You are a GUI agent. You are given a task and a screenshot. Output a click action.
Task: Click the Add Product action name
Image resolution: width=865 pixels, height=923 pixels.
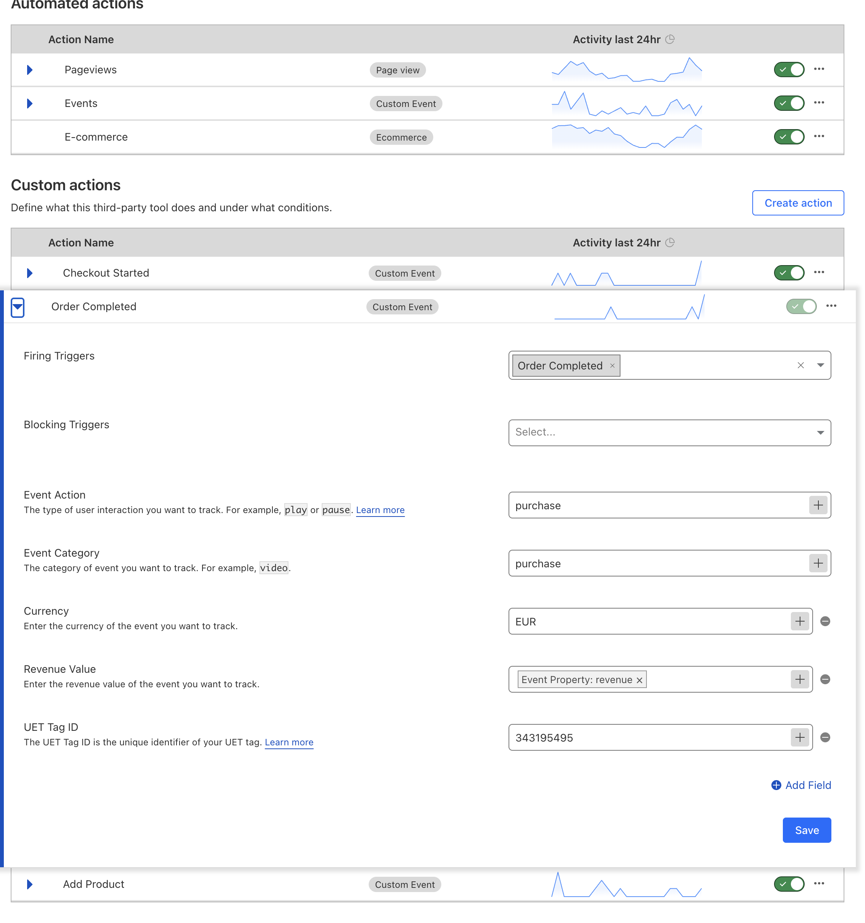coord(93,884)
